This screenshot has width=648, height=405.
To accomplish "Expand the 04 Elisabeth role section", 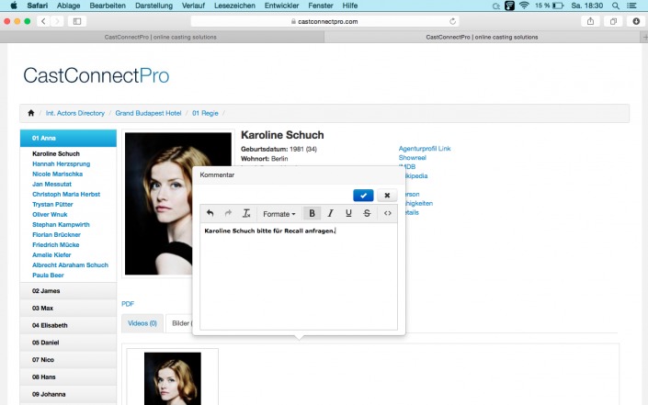I will click(68, 325).
